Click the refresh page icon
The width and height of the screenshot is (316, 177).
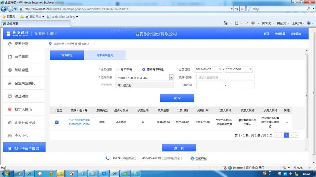[237, 9]
